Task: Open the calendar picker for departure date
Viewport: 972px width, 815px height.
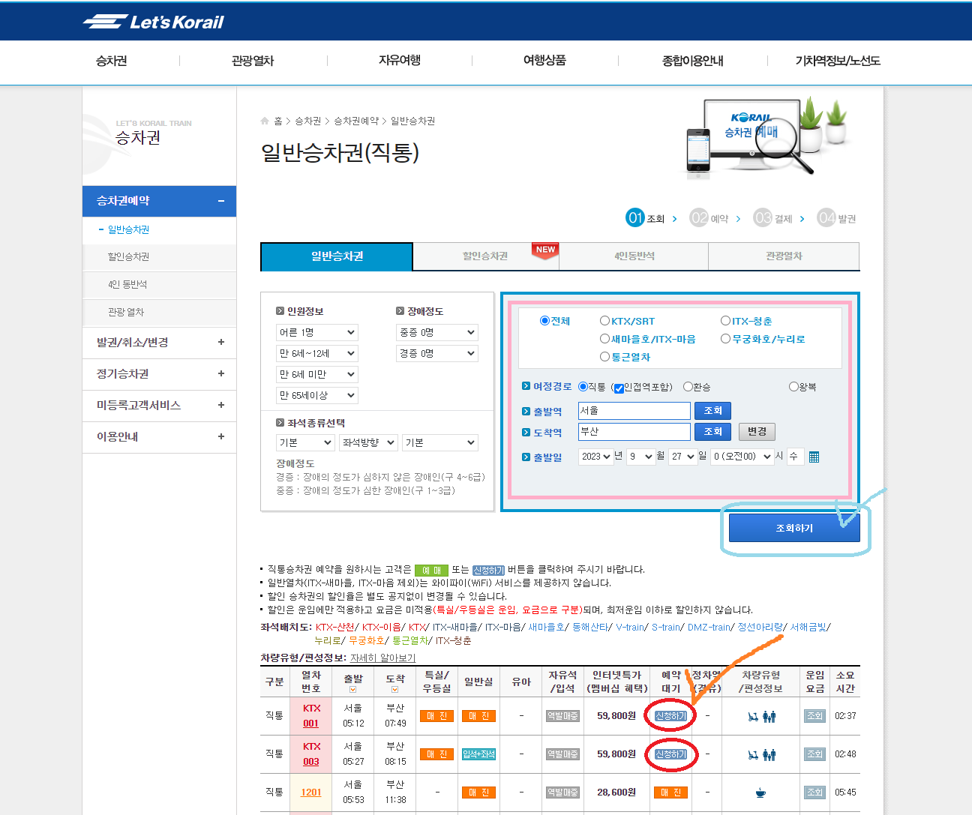Action: (x=814, y=457)
